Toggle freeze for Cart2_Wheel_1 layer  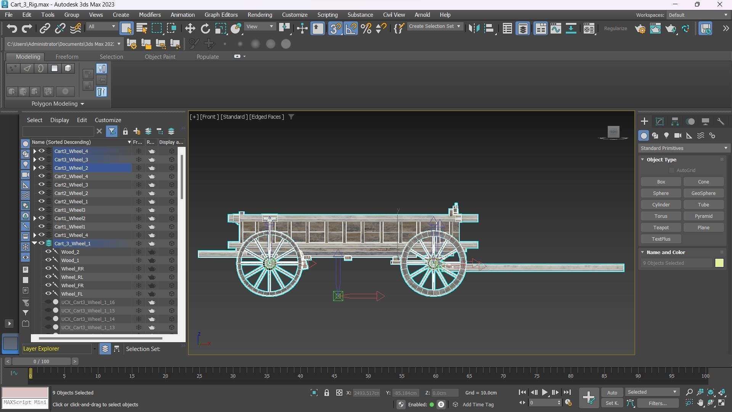[139, 201]
